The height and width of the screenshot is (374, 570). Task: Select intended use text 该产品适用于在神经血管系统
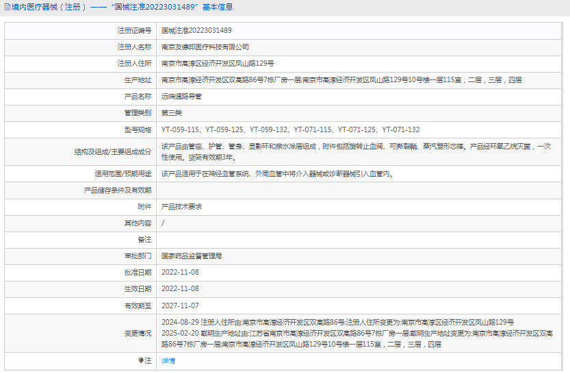pyautogui.click(x=278, y=173)
